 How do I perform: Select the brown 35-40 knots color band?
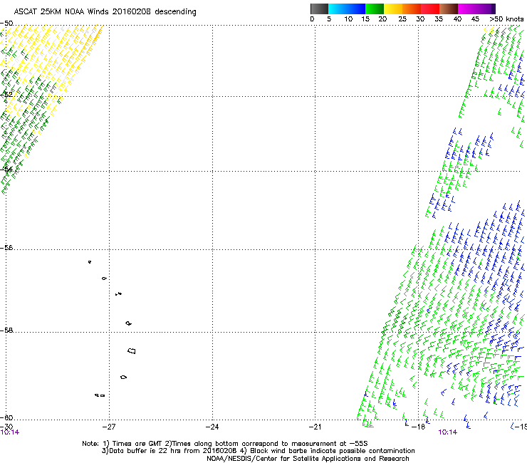click(449, 9)
